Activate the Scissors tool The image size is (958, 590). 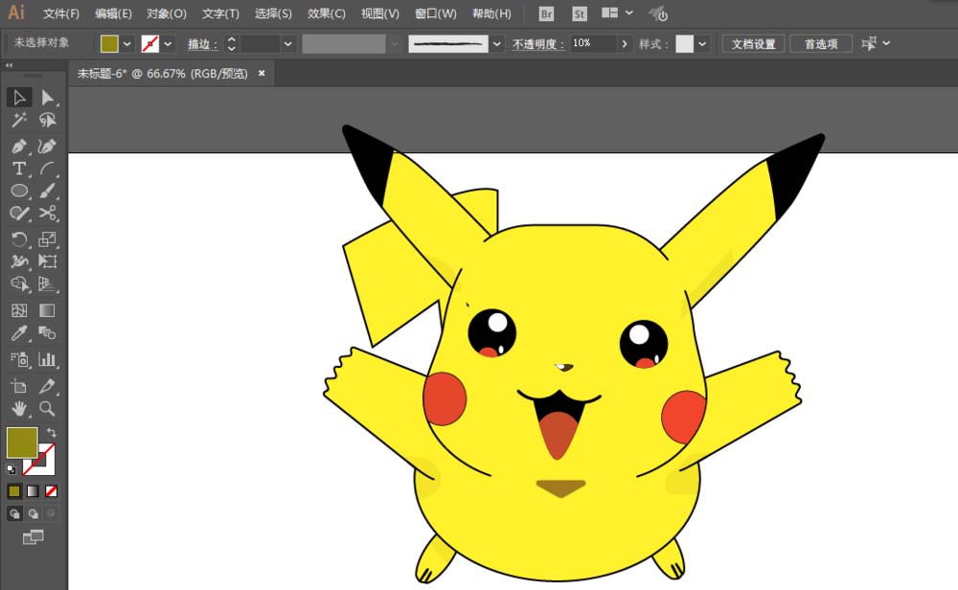coord(47,214)
